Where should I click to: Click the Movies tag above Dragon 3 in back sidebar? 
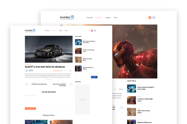click(139, 85)
